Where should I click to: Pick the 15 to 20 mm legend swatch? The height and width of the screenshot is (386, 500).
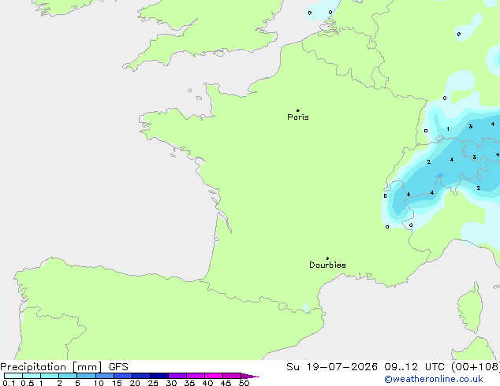click(x=122, y=376)
